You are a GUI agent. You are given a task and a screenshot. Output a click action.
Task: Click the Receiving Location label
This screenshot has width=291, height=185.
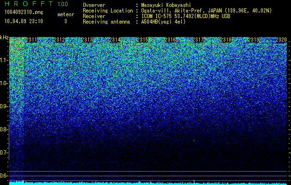pos(108,11)
